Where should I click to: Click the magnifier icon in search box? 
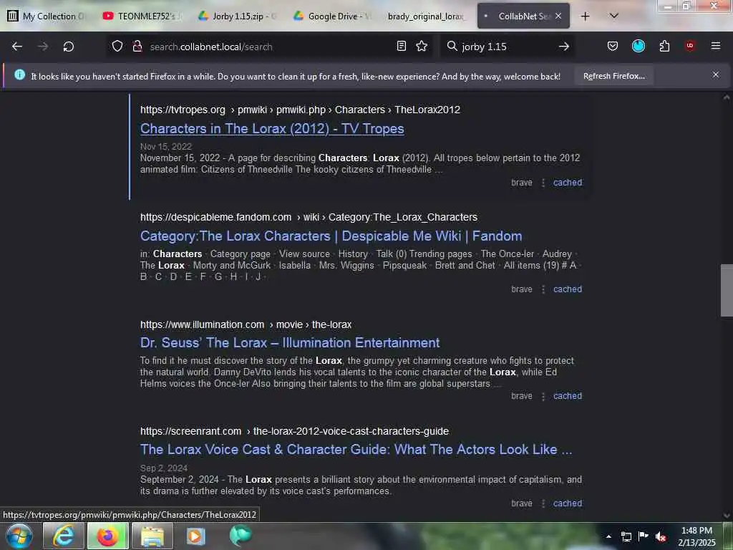452,46
